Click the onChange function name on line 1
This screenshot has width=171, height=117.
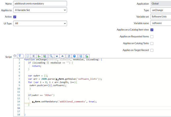(x=41, y=60)
